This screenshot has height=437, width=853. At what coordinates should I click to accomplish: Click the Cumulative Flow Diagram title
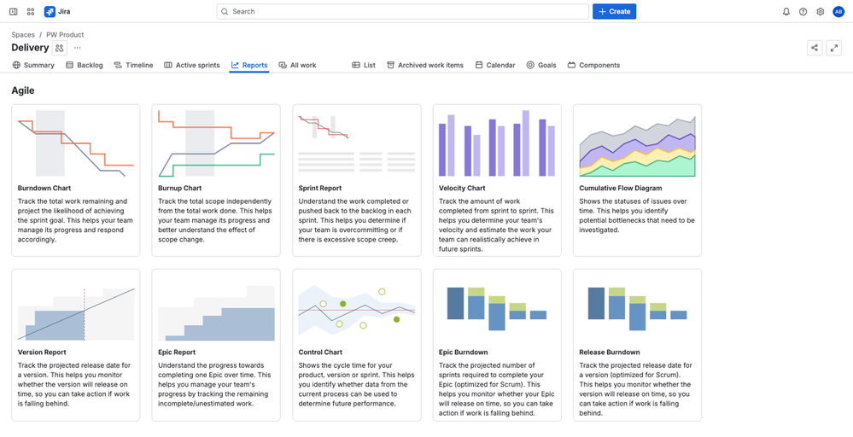click(621, 188)
